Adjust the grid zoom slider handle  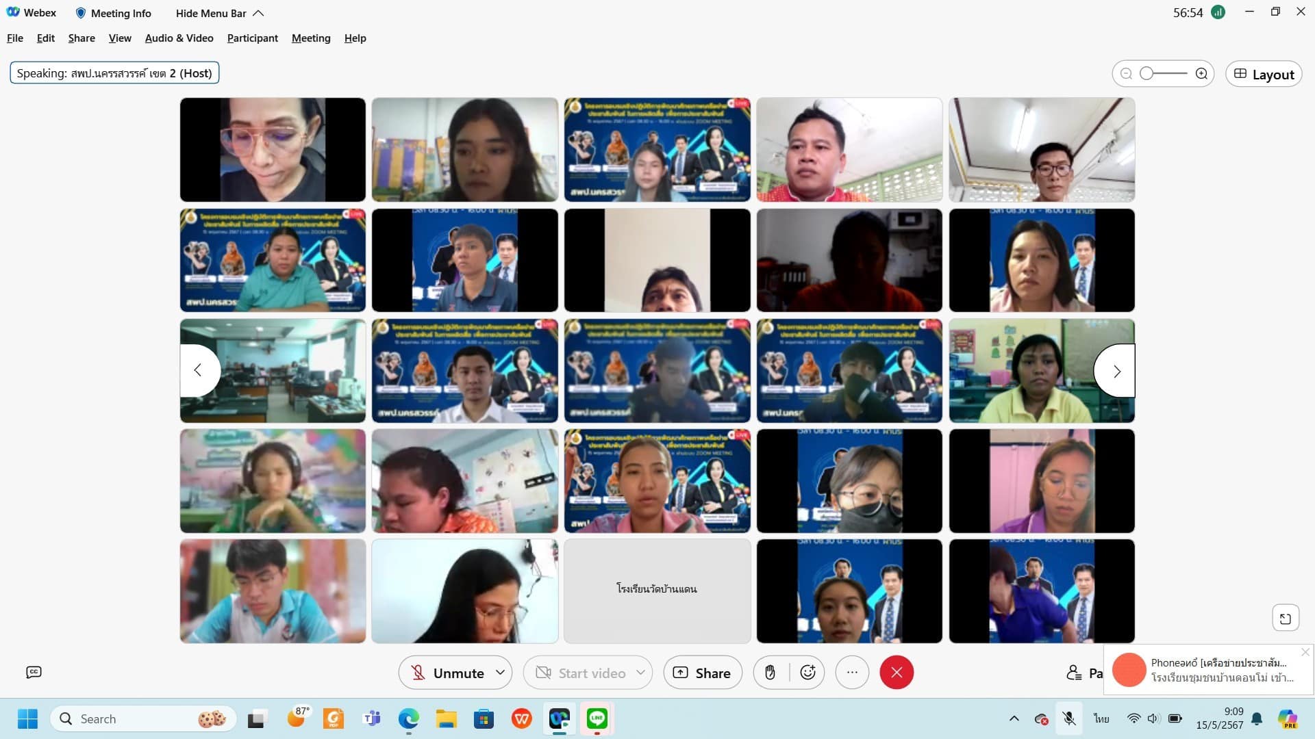pyautogui.click(x=1147, y=74)
